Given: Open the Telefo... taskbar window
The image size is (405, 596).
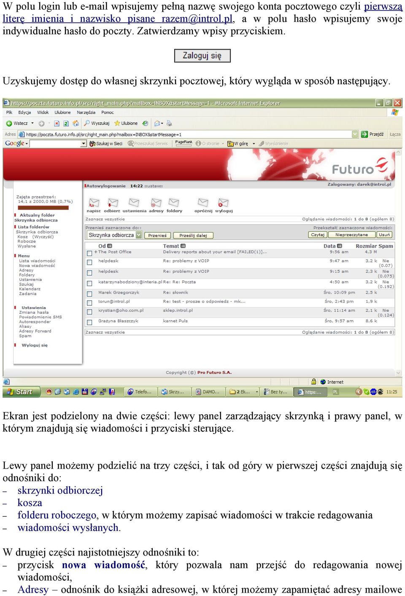Looking at the screenshot, I should [x=141, y=392].
